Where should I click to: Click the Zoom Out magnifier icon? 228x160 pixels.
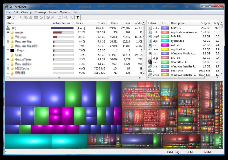(71, 17)
